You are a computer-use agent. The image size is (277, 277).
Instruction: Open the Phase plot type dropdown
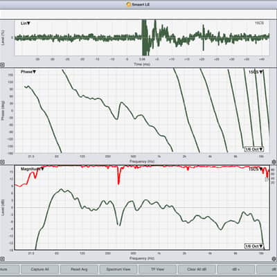28,72
